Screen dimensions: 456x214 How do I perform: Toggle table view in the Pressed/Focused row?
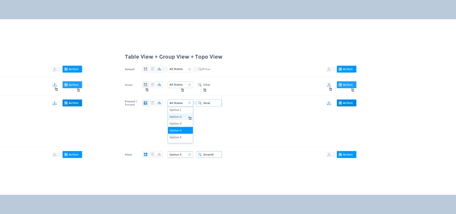(x=145, y=103)
